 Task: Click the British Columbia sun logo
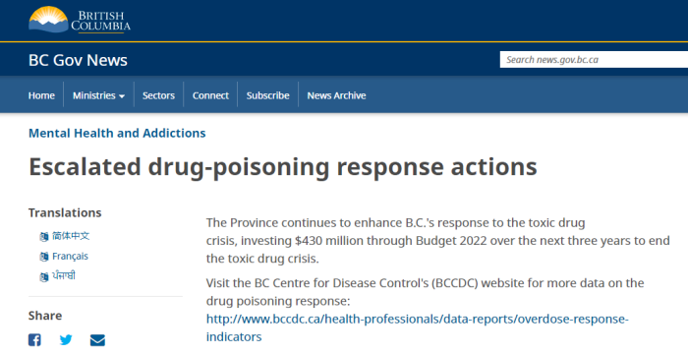click(80, 20)
